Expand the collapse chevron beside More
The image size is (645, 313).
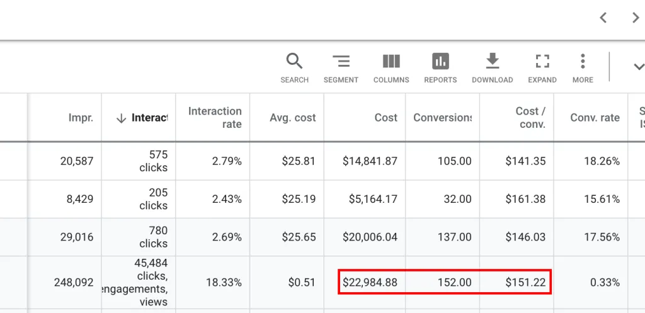click(x=637, y=67)
